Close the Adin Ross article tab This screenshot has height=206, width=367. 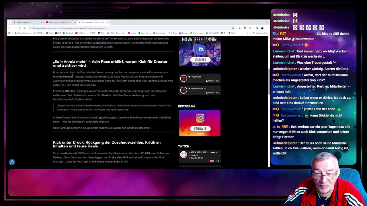click(x=107, y=22)
